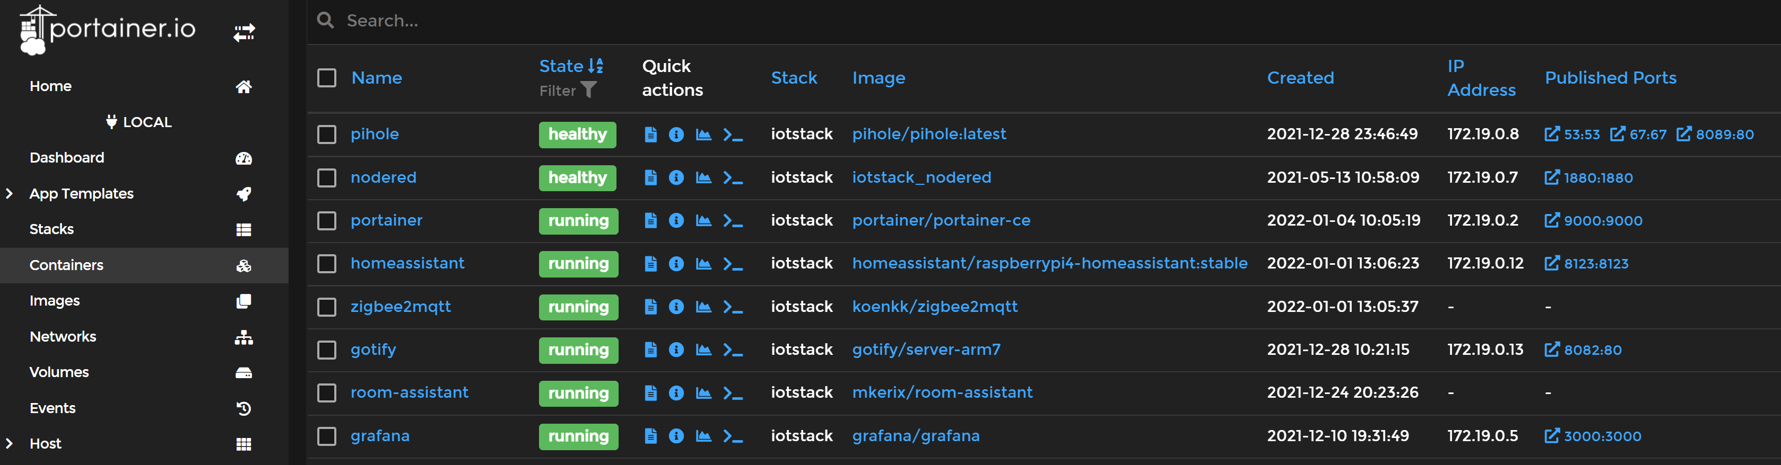The image size is (1781, 465).
Task: Toggle sidebar collapse arrows icon
Action: [244, 32]
